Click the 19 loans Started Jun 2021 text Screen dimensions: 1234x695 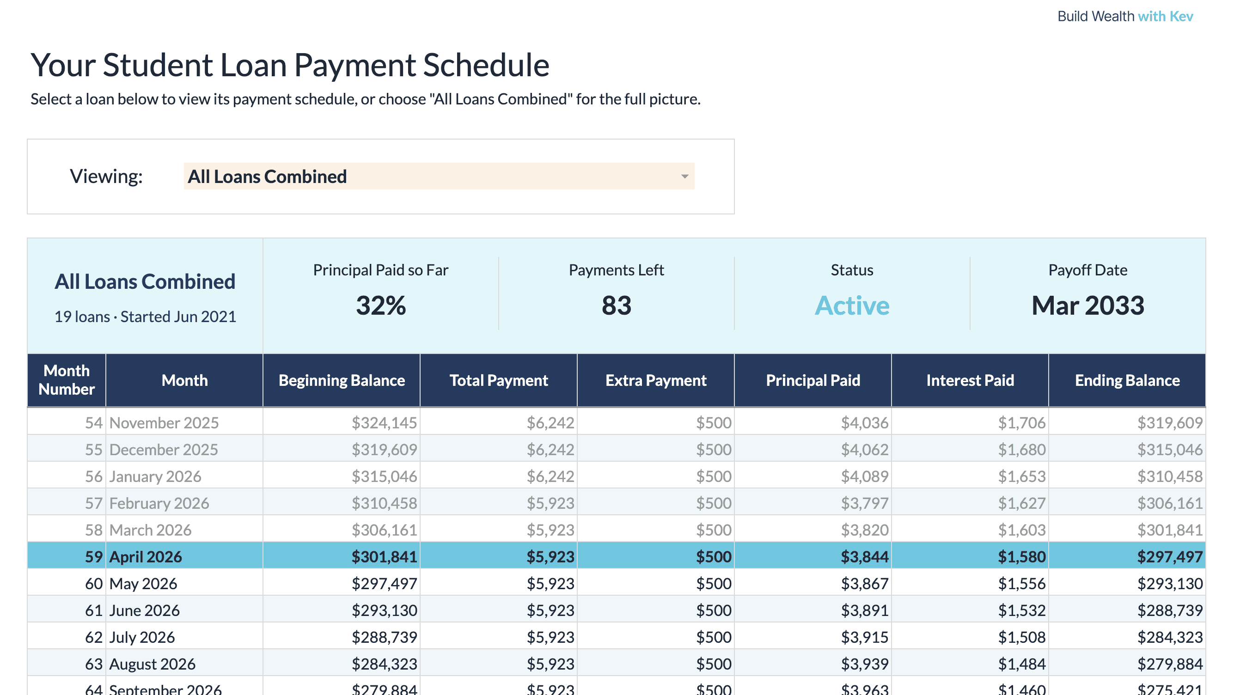click(145, 317)
